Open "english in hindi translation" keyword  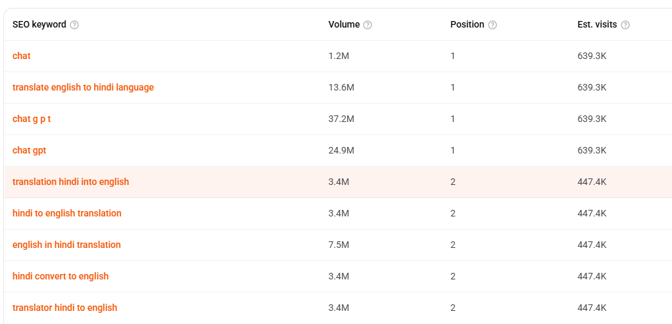coord(66,245)
